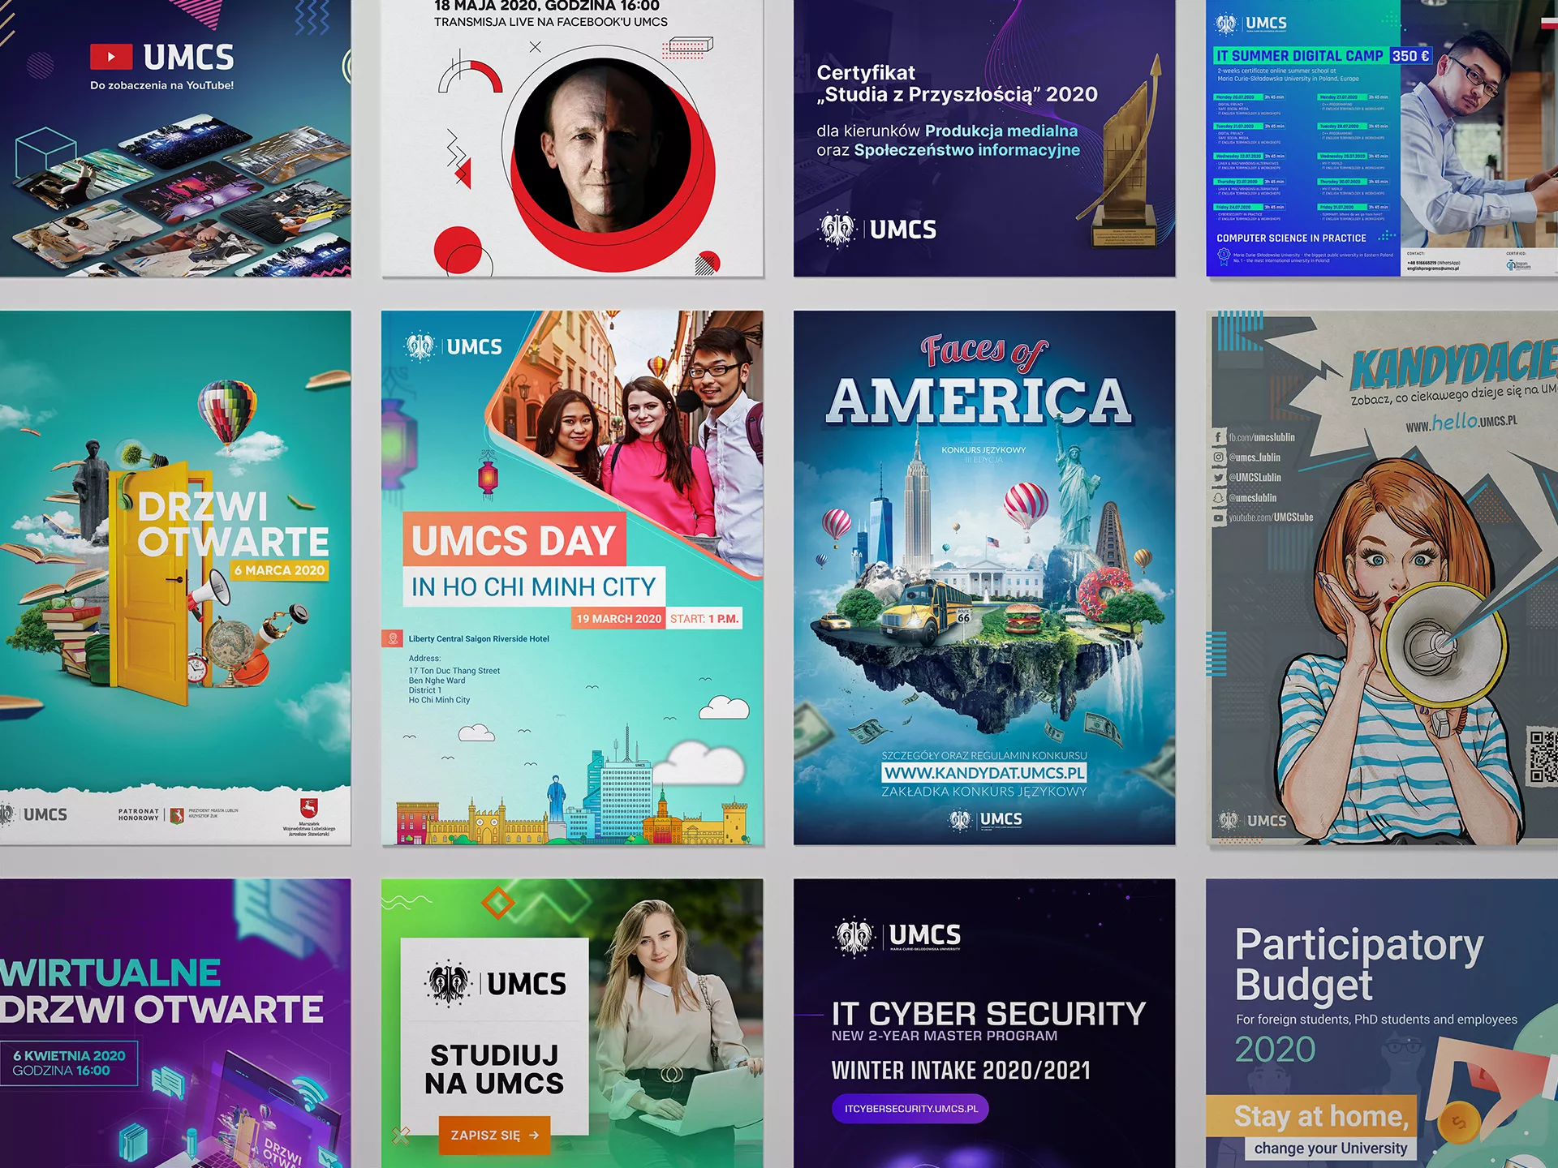Click the Instagram icon beside @umcs_lublin
Image resolution: width=1558 pixels, height=1168 pixels.
pos(1218,457)
